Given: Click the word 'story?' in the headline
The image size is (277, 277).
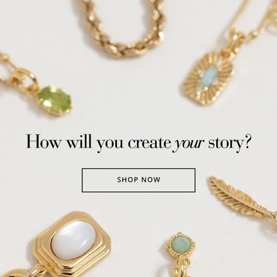Looking at the screenshot, I should 229,143.
